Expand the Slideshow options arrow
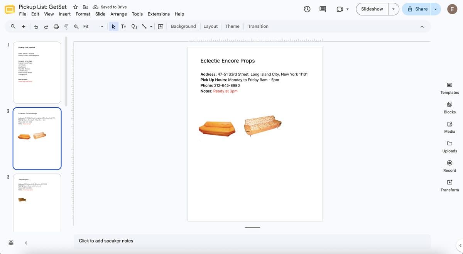The image size is (463, 254). (x=394, y=9)
